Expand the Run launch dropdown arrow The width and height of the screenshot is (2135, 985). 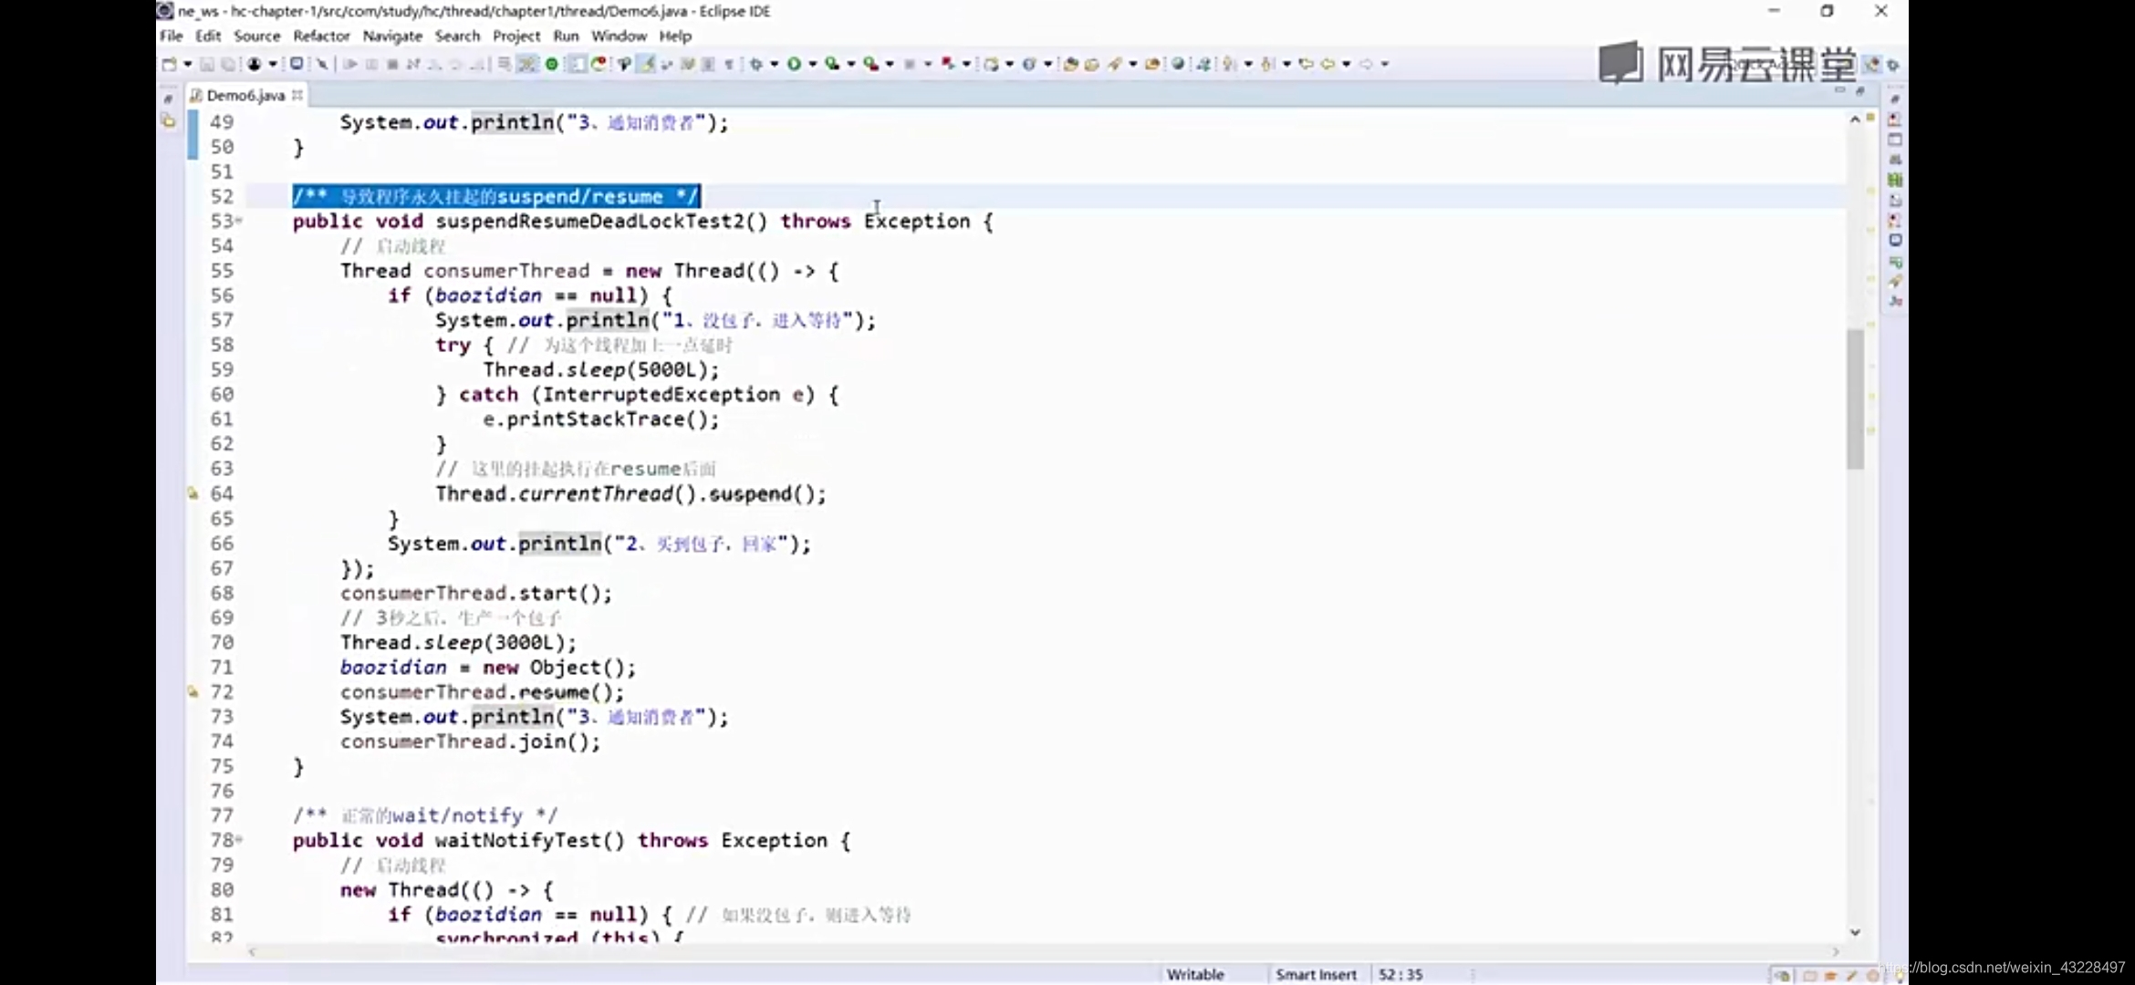pyautogui.click(x=812, y=64)
